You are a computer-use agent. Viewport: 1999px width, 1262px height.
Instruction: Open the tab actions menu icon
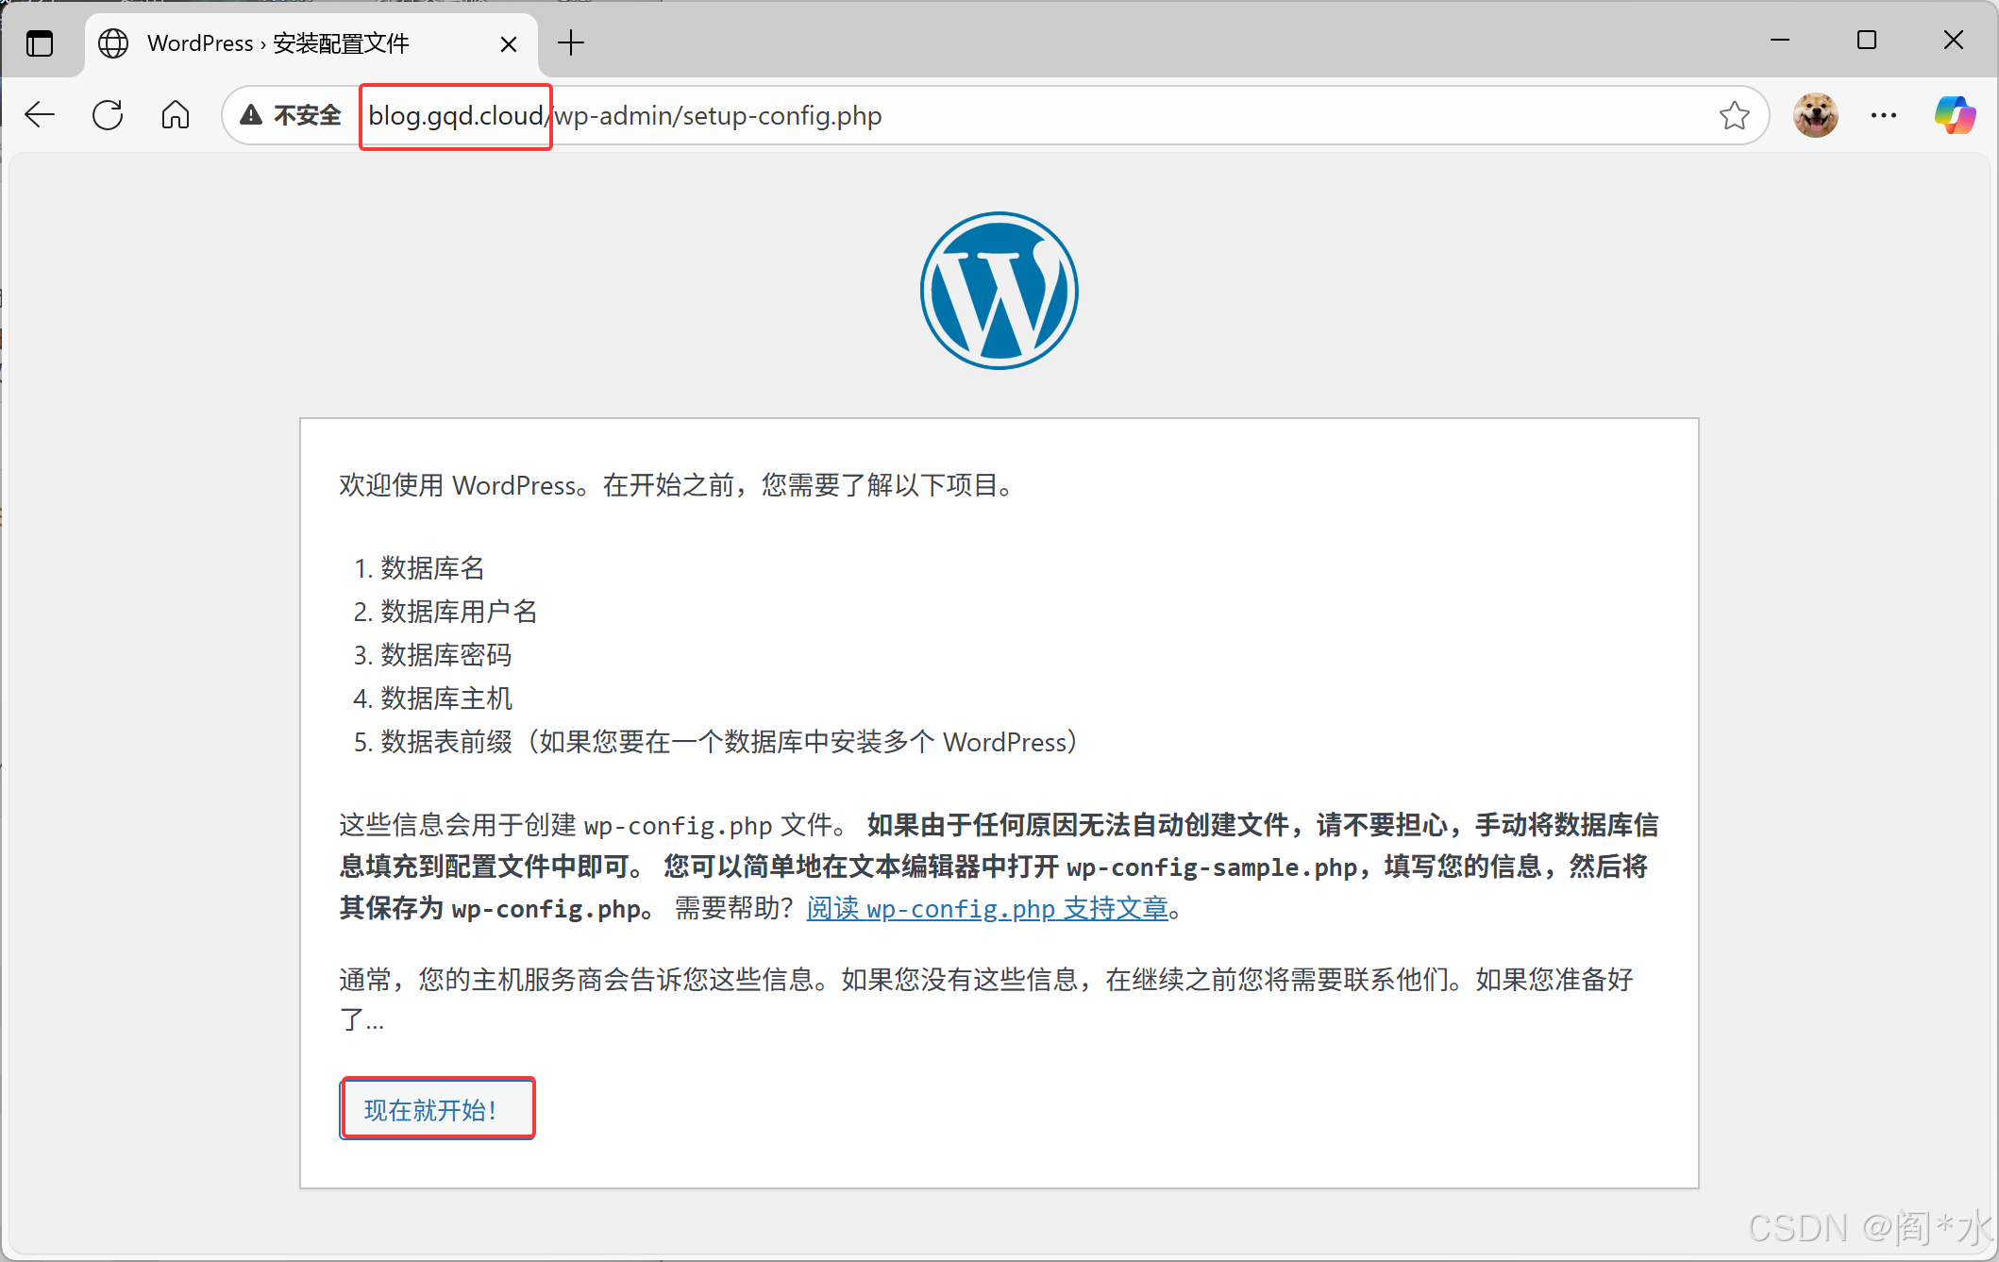(40, 43)
